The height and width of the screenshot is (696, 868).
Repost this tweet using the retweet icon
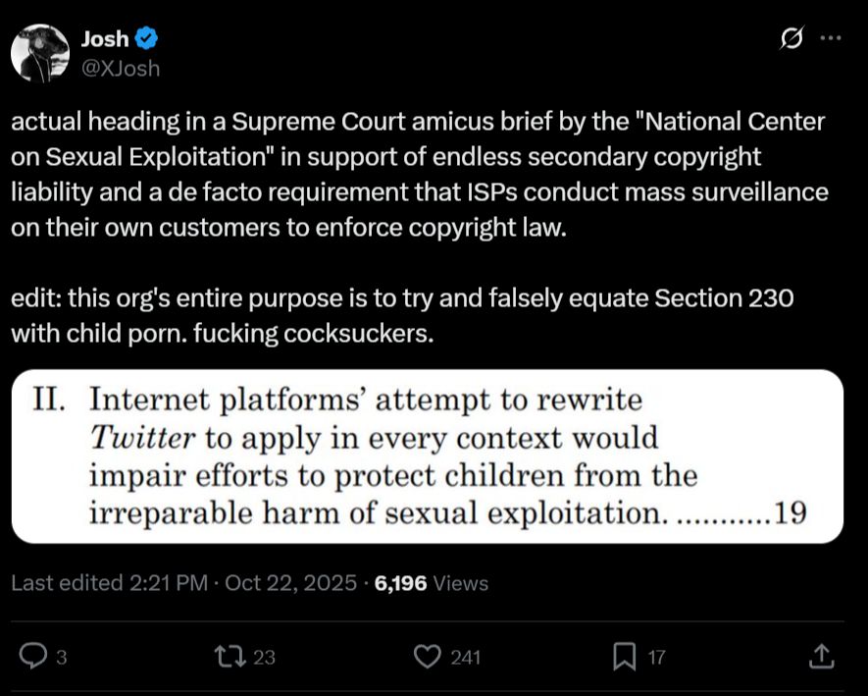(231, 657)
